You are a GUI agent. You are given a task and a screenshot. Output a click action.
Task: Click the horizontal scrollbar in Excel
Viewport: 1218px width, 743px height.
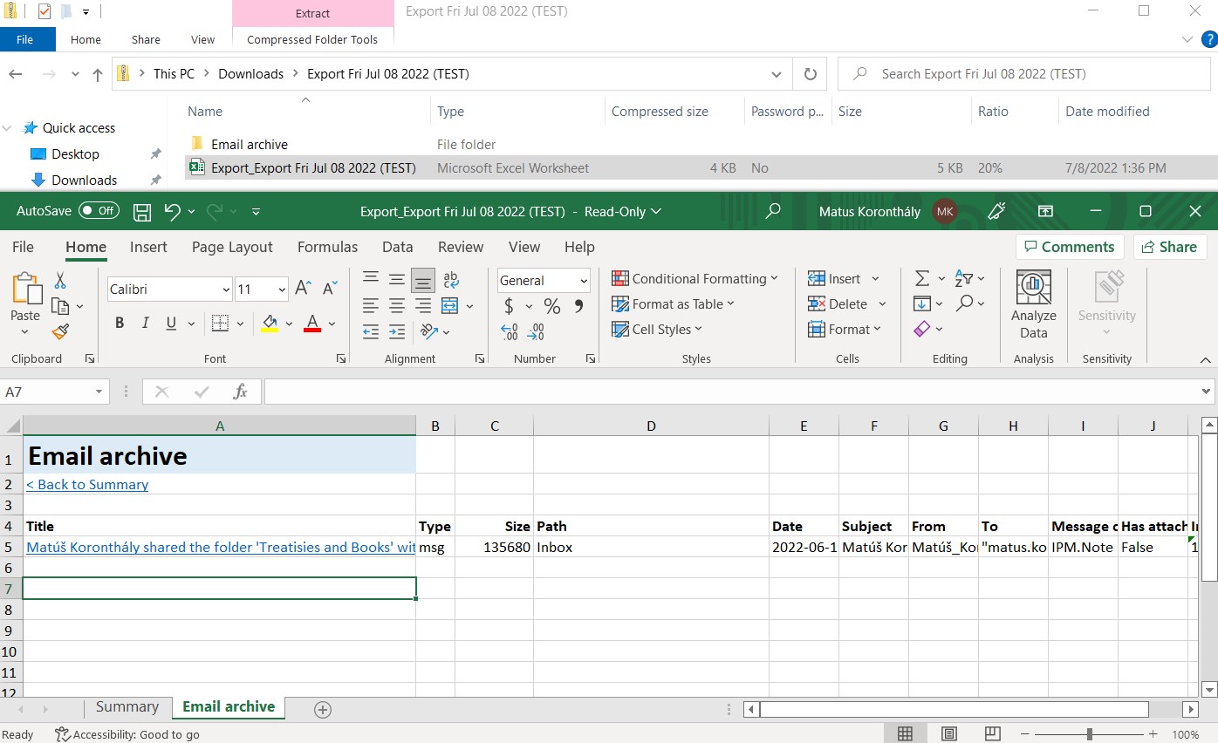pos(954,710)
